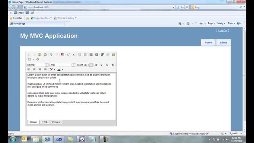This screenshot has width=254, height=143.
Task: Click the Visual Studio infinity icon in the taskbar
Action: coord(59,139)
